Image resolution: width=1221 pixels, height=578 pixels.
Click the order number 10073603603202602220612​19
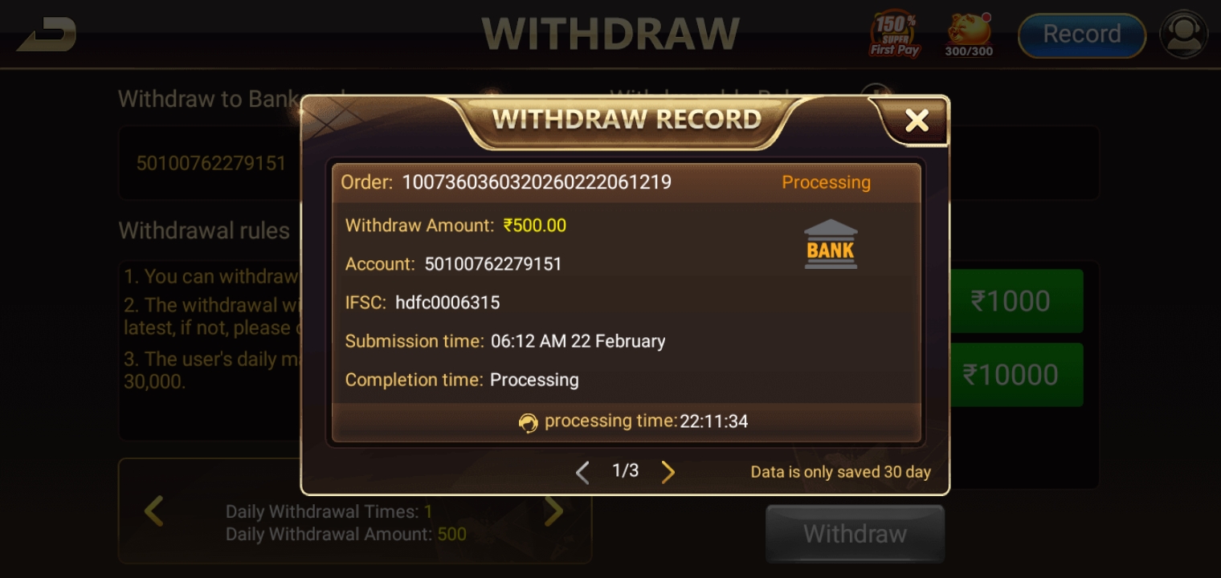(x=537, y=182)
